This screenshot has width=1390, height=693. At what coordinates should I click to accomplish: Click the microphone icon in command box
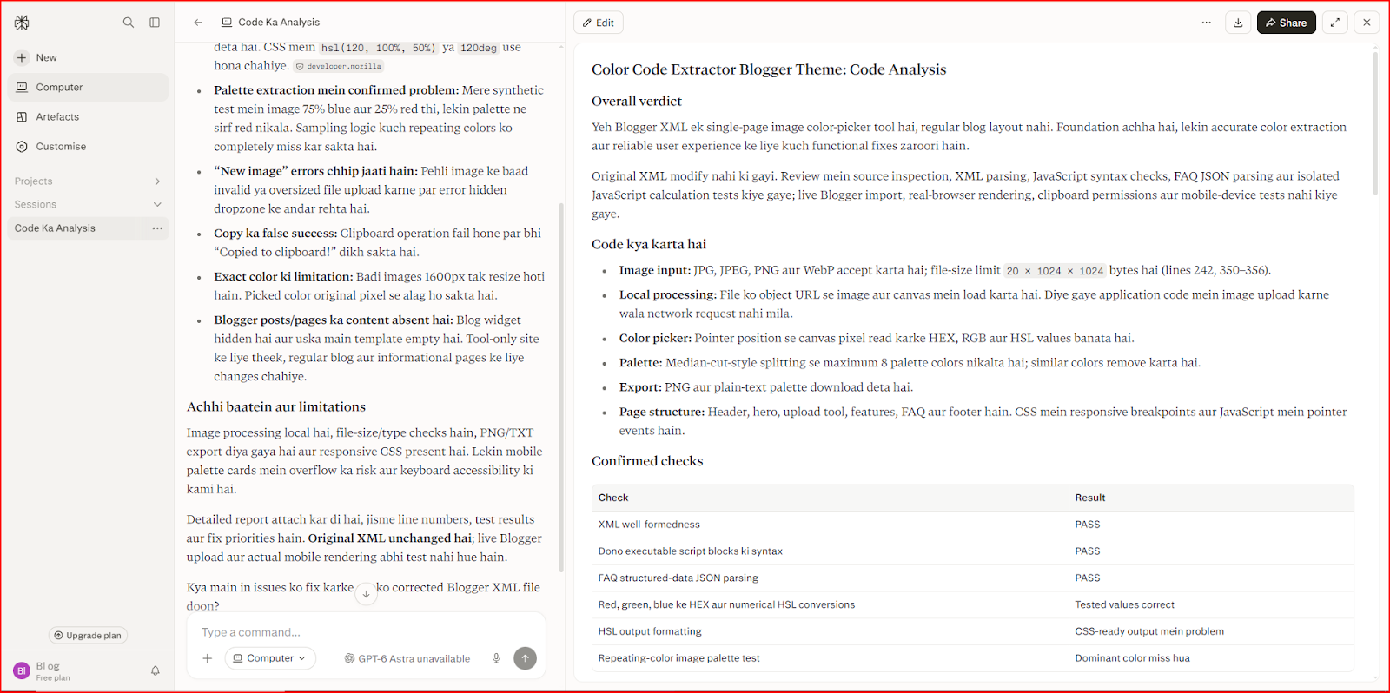(x=496, y=658)
